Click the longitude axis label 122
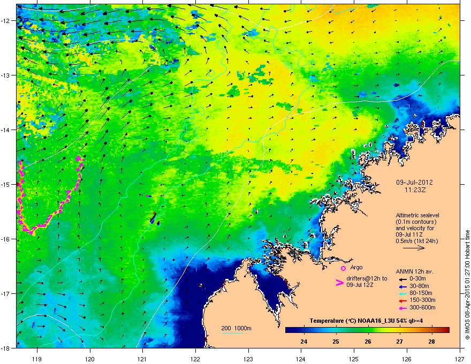Image resolution: width=471 pixels, height=364 pixels. [195, 359]
